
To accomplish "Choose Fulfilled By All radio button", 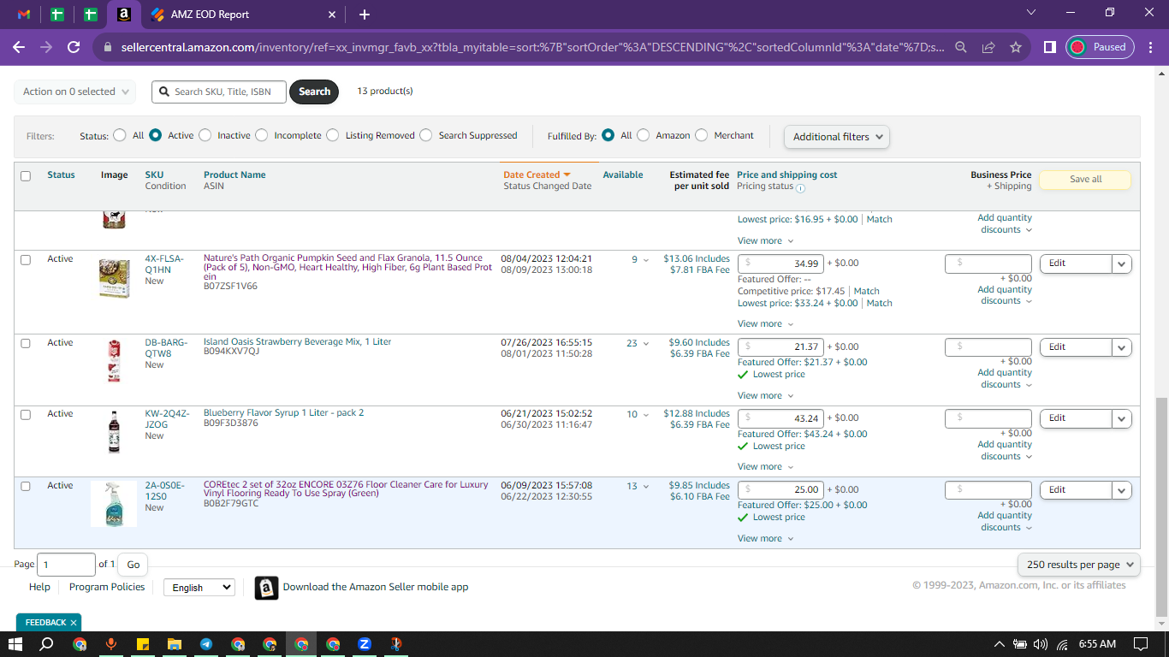I will pyautogui.click(x=608, y=135).
